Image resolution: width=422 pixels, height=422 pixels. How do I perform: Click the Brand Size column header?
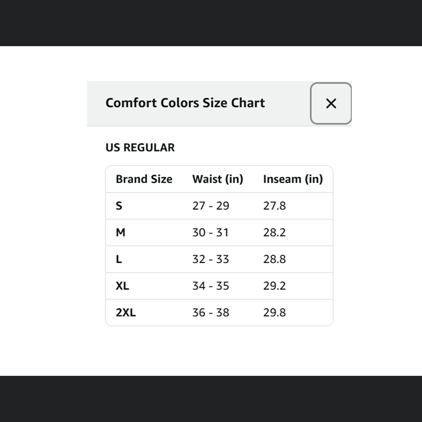coord(143,179)
